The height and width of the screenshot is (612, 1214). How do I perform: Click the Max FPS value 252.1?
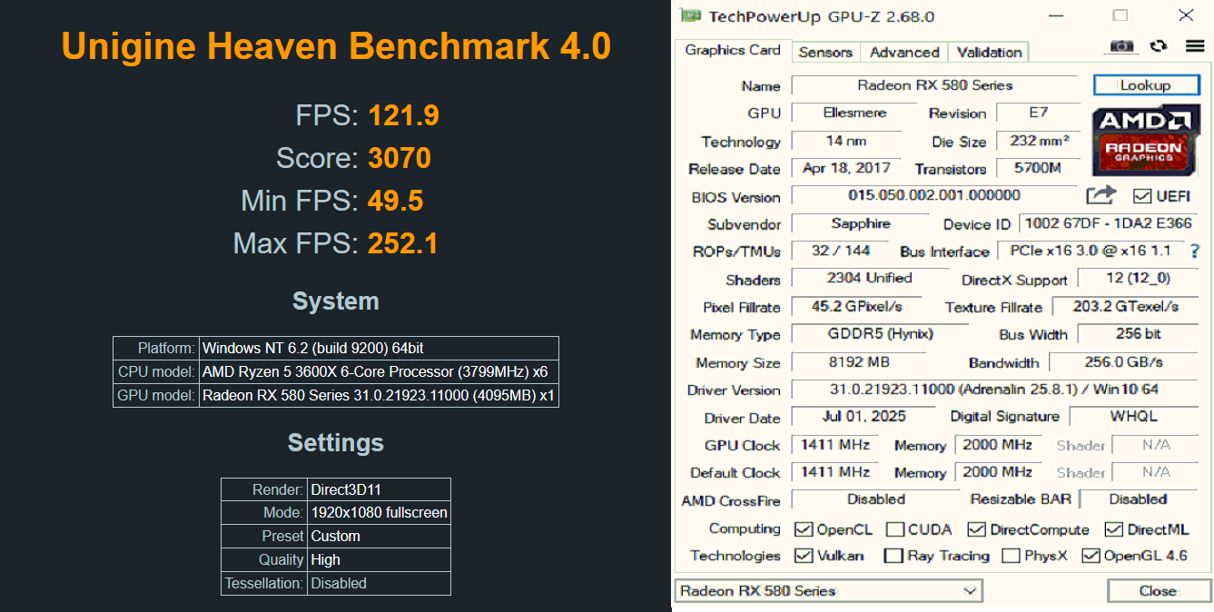tap(402, 243)
